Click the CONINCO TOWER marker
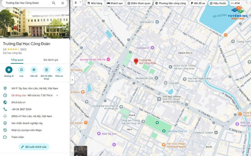251x156 pixels. point(216,132)
